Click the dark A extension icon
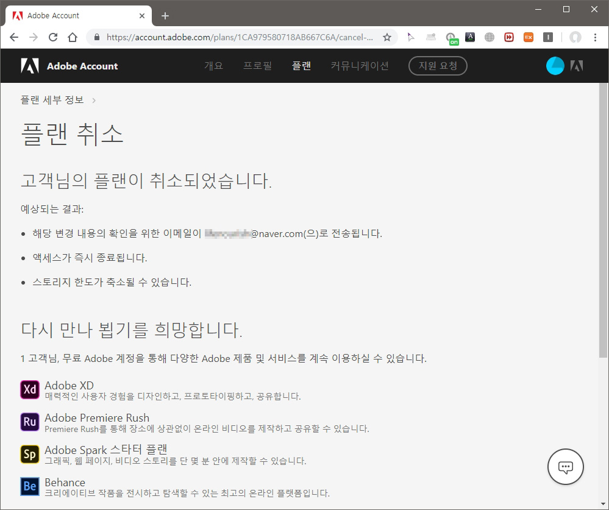The width and height of the screenshot is (609, 510). tap(470, 37)
